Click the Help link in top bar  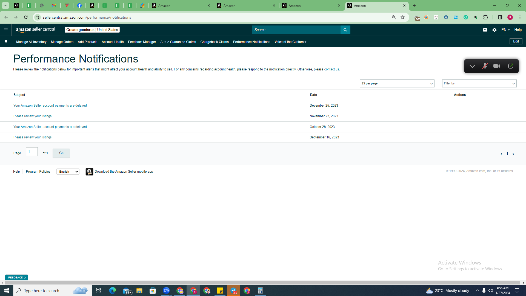pos(518,30)
